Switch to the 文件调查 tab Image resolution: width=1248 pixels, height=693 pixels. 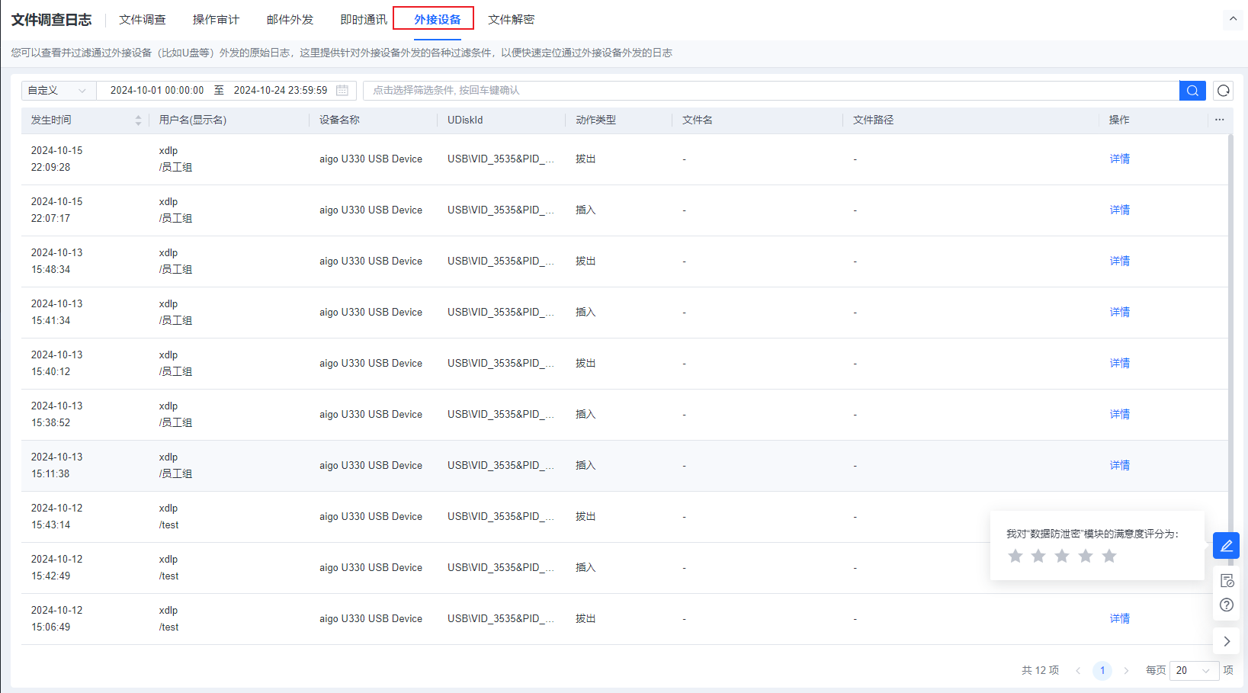[142, 20]
